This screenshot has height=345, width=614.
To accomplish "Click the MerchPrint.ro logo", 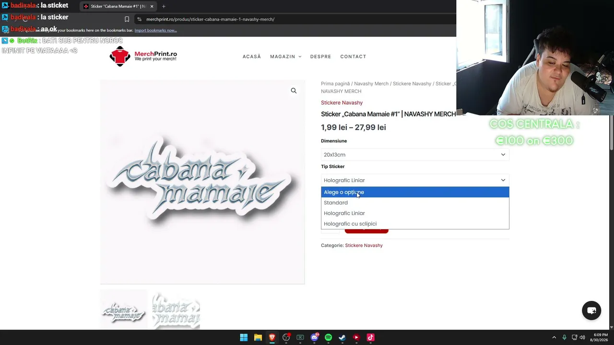I will point(143,56).
